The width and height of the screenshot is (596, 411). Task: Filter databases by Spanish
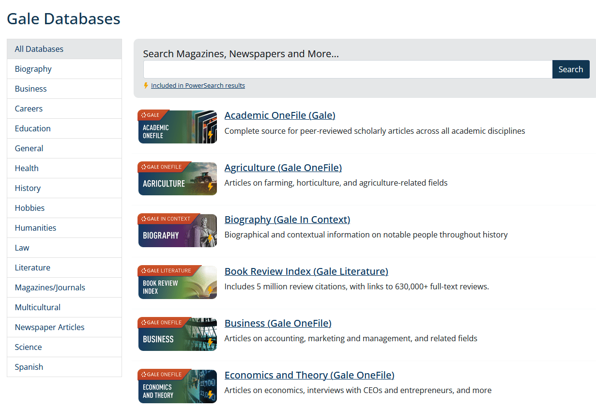click(64, 367)
